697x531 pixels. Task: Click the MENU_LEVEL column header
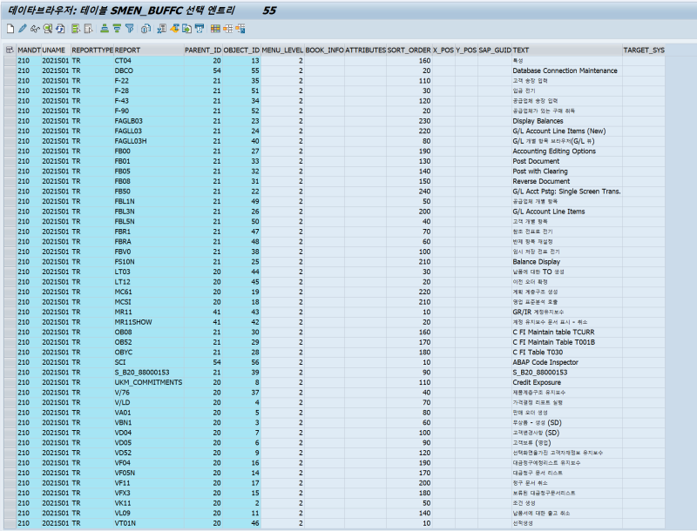(282, 50)
